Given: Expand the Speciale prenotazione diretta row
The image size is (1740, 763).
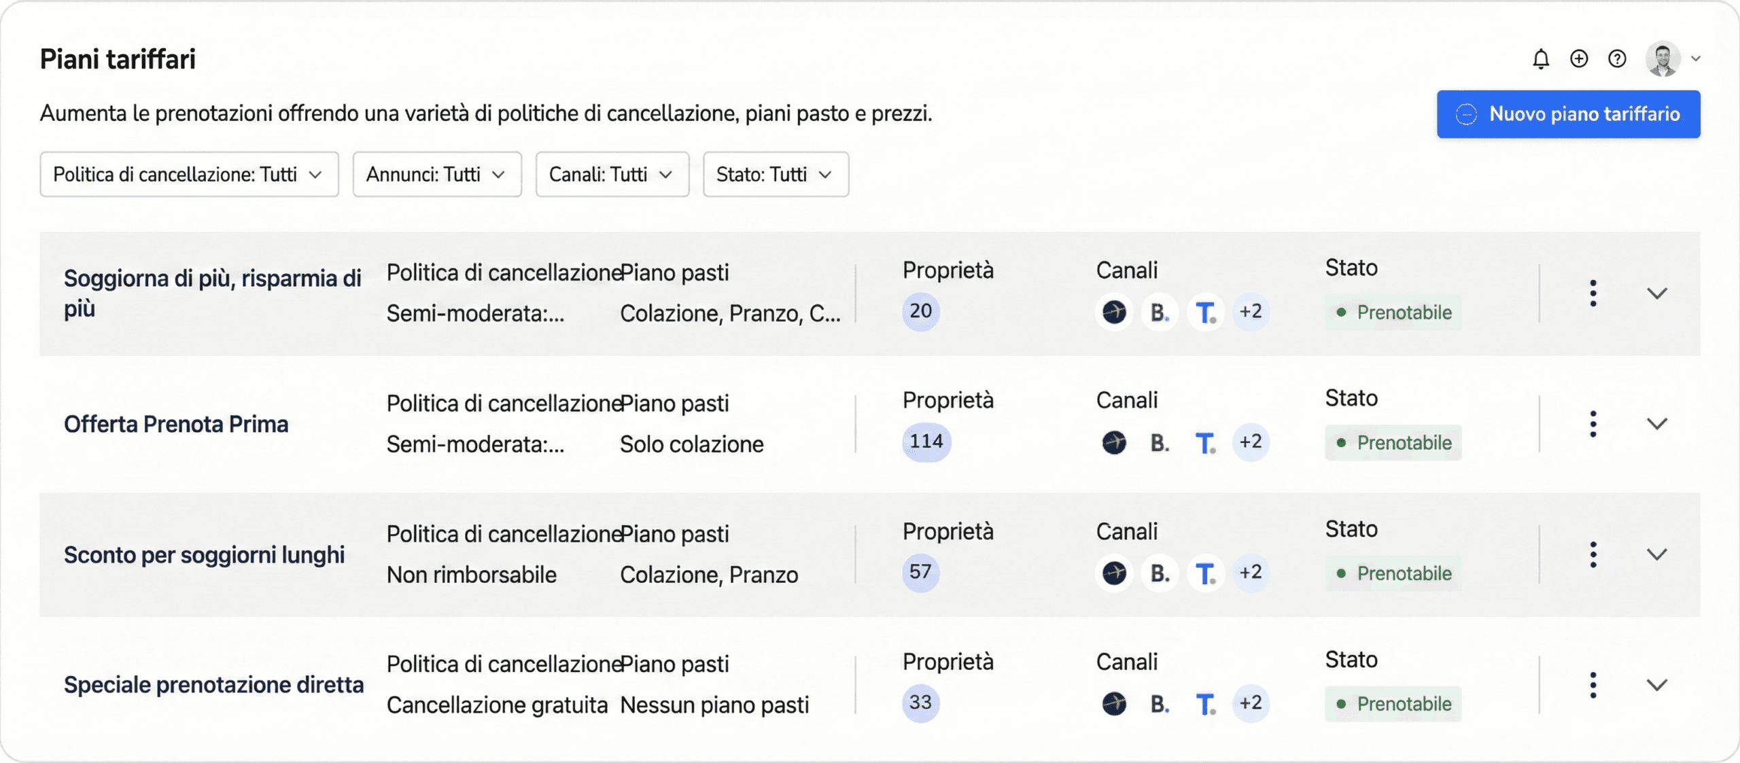Looking at the screenshot, I should point(1657,685).
